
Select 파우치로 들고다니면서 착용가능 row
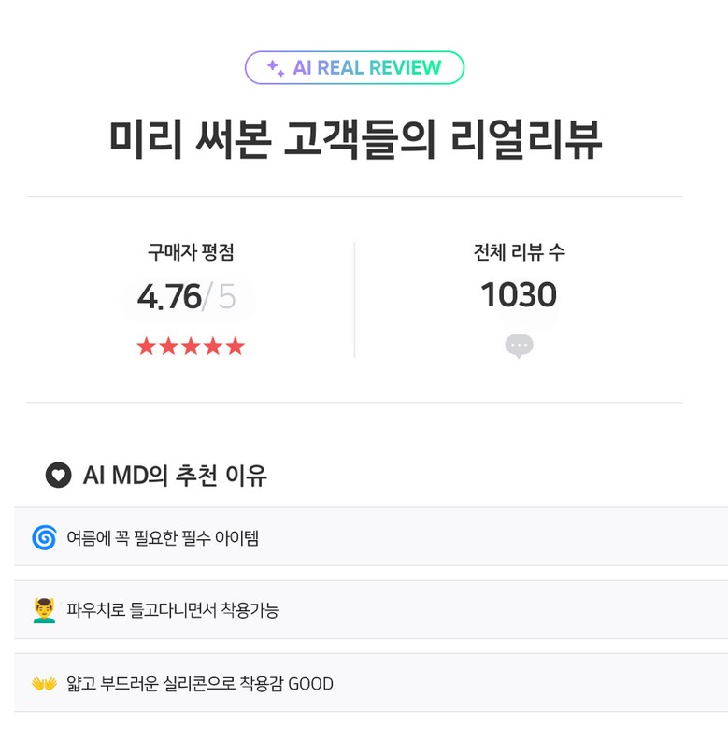pyautogui.click(x=371, y=610)
